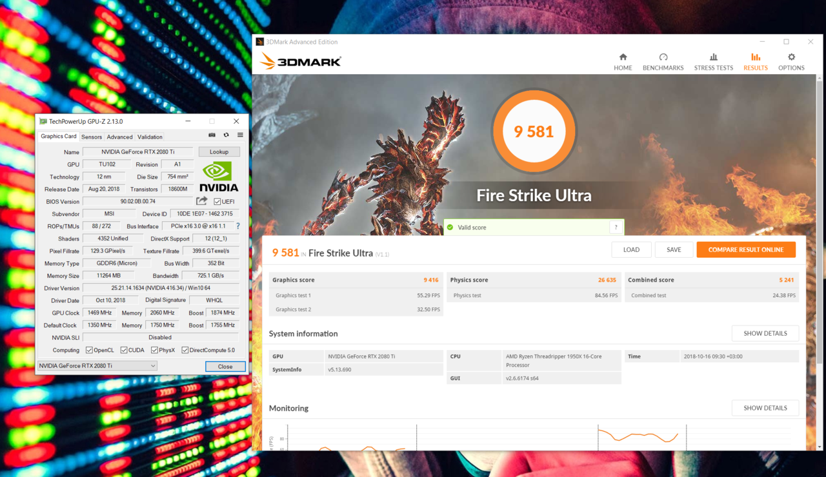Click the Graphics test 2 FPS row
Screen dimensions: 826x477
click(356, 309)
